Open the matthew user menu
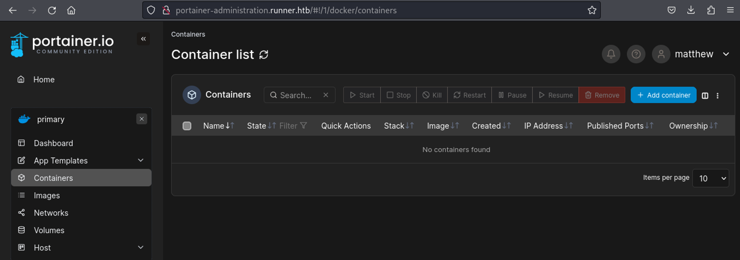The image size is (740, 260). [x=692, y=54]
